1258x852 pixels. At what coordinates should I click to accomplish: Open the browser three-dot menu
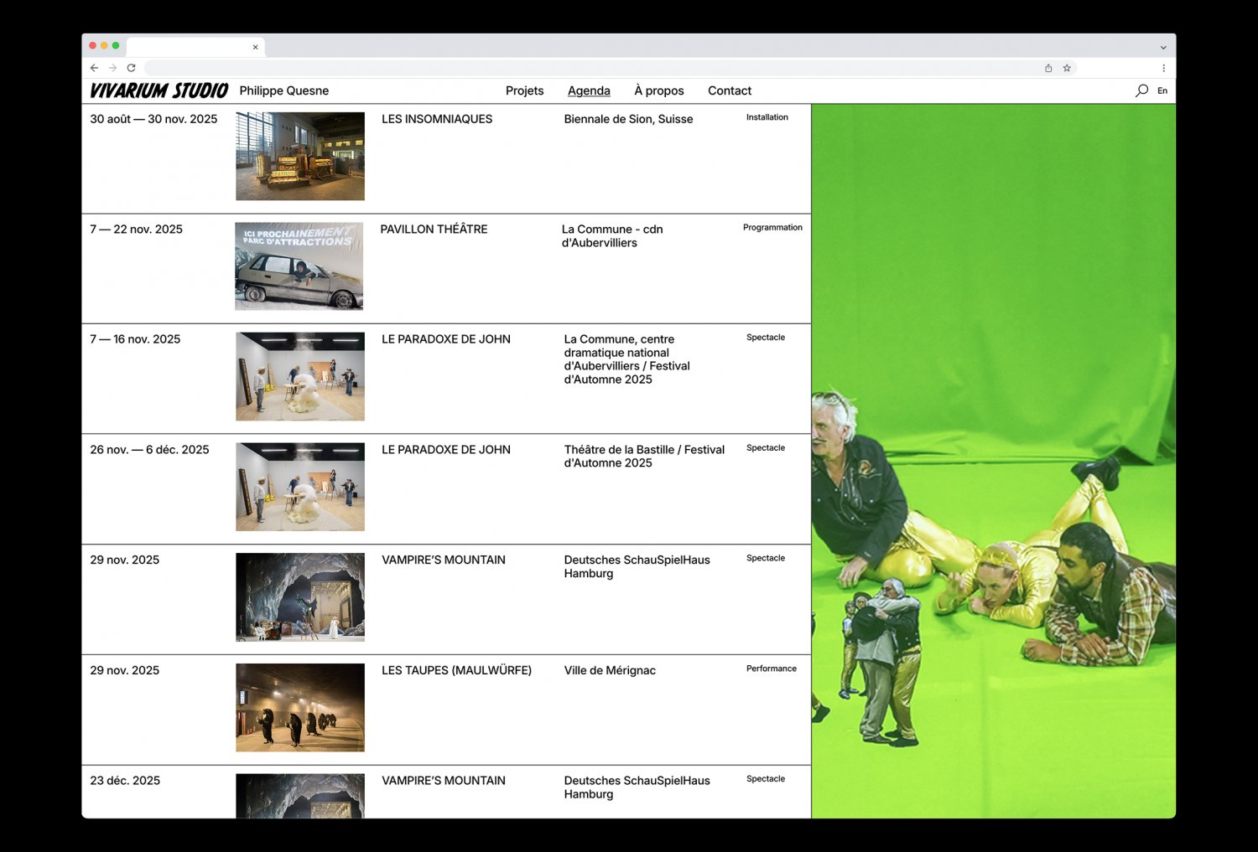pos(1163,68)
